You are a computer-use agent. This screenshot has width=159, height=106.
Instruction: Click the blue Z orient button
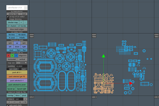[x=16, y=55]
